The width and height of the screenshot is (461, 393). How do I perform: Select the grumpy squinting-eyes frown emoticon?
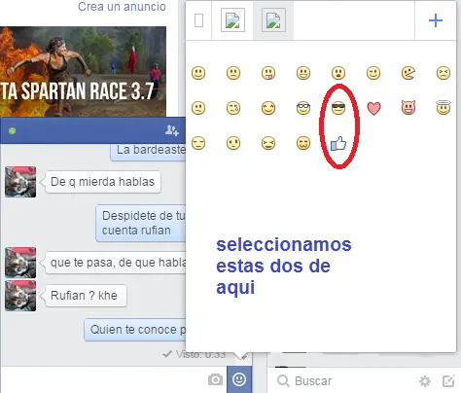tap(443, 73)
